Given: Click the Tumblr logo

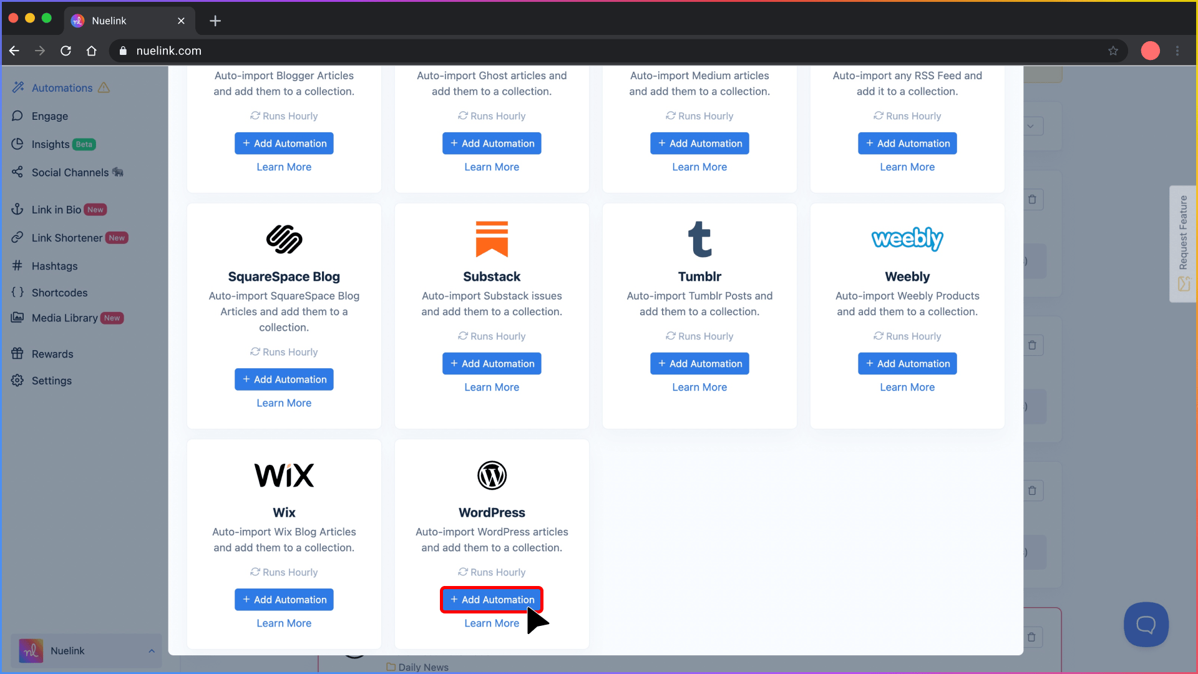Looking at the screenshot, I should [699, 239].
